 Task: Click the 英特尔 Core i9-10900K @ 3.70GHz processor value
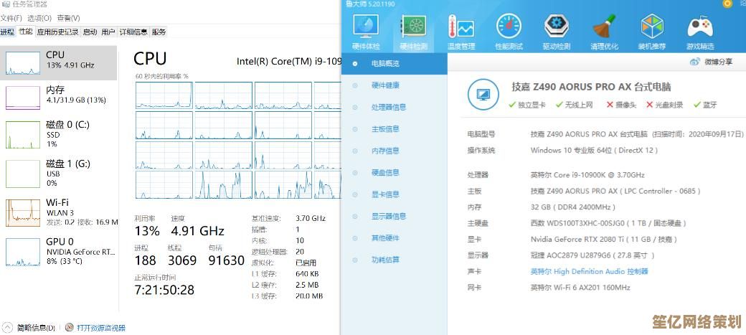(587, 175)
